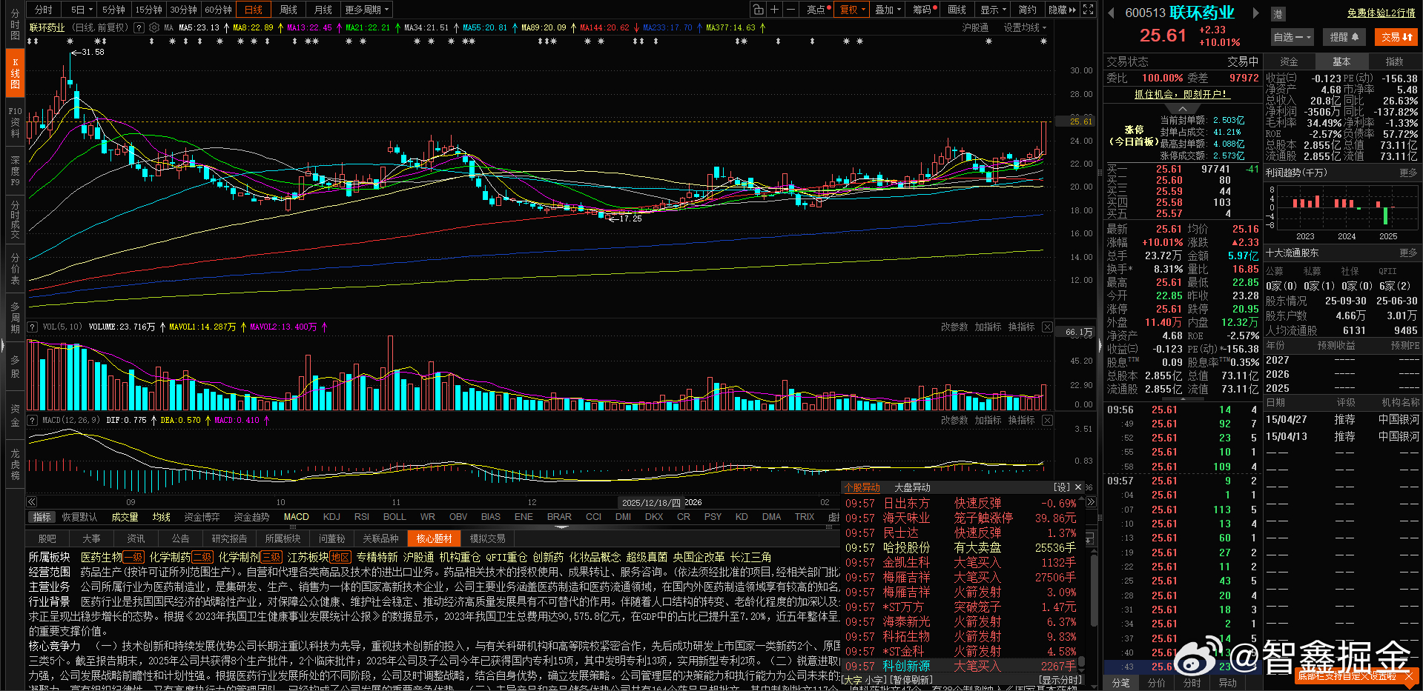Image resolution: width=1423 pixels, height=691 pixels.
Task: Click the VOL panel question mark icon
Action: coord(33,327)
